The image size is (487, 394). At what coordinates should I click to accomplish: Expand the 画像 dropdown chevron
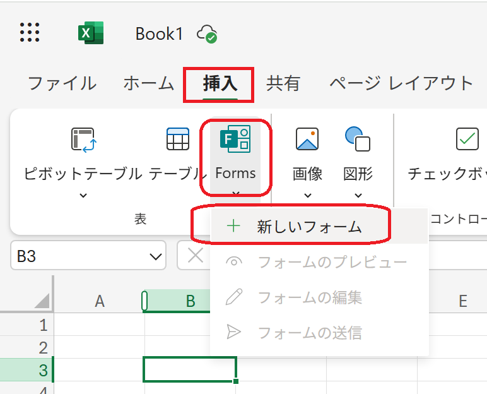click(307, 195)
